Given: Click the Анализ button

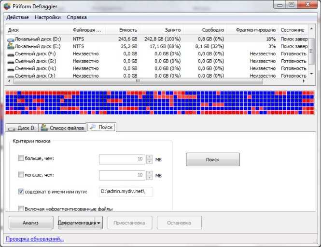Looking at the screenshot, I should (x=31, y=223).
